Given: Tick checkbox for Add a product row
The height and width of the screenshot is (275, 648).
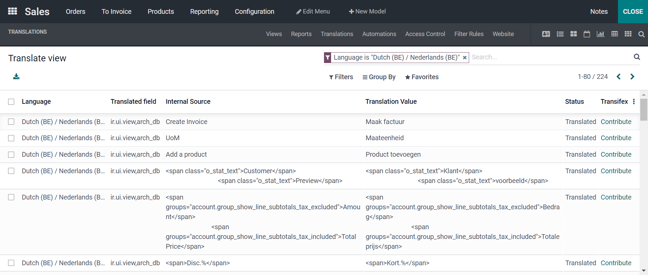Looking at the screenshot, I should tap(11, 155).
